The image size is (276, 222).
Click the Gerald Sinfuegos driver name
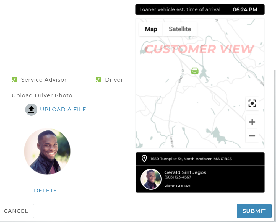[185, 172]
